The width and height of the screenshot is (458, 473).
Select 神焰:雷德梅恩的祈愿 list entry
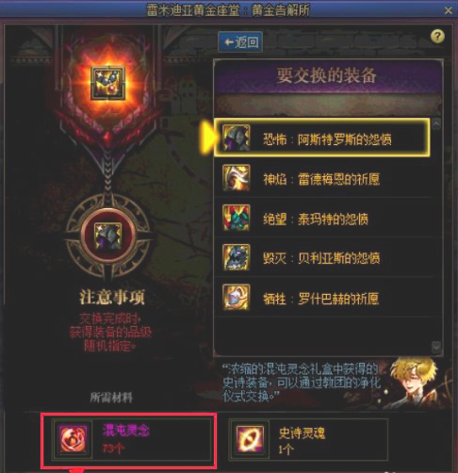[x=323, y=178]
